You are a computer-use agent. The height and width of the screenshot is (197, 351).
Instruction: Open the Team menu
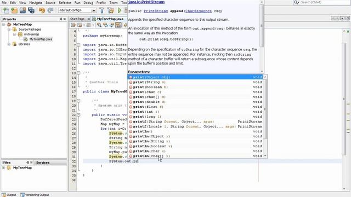[114, 3]
